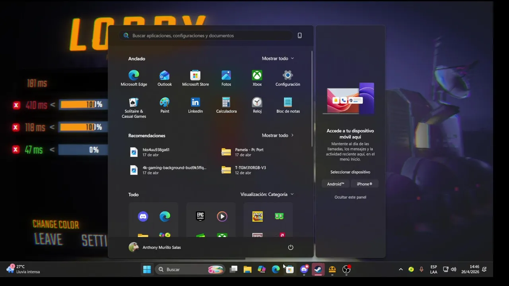Viewport: 509px width, 286px height.
Task: Expand Mostrar todo for Recomendaciones
Action: point(278,135)
